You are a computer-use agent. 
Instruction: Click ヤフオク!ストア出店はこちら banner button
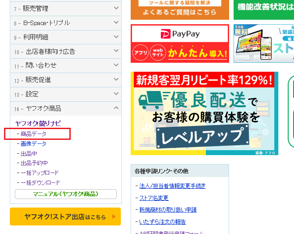65,217
